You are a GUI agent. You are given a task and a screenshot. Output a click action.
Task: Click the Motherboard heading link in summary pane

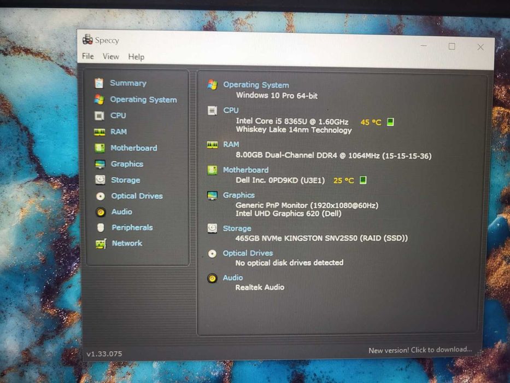(x=245, y=170)
